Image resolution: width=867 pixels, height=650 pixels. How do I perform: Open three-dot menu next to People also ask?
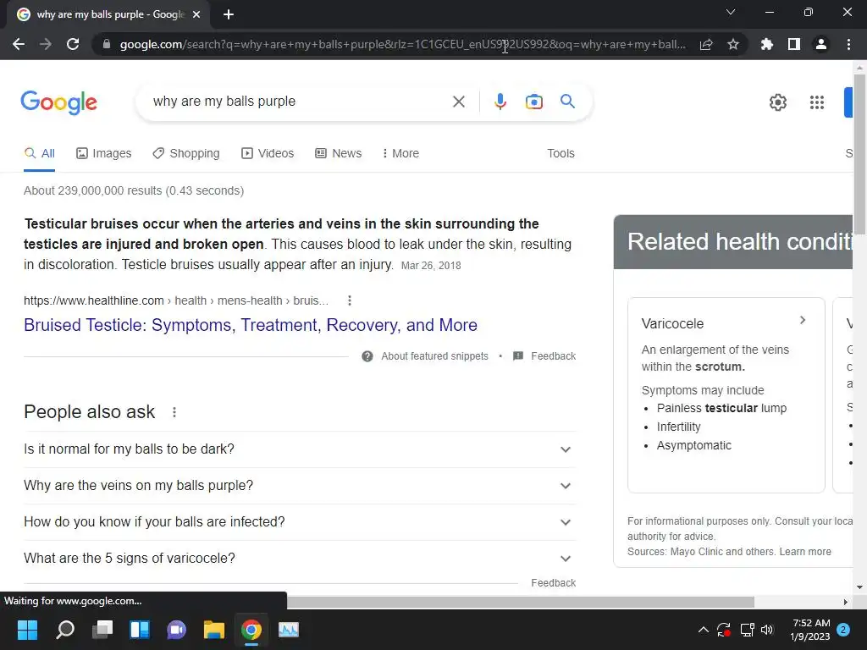(174, 412)
